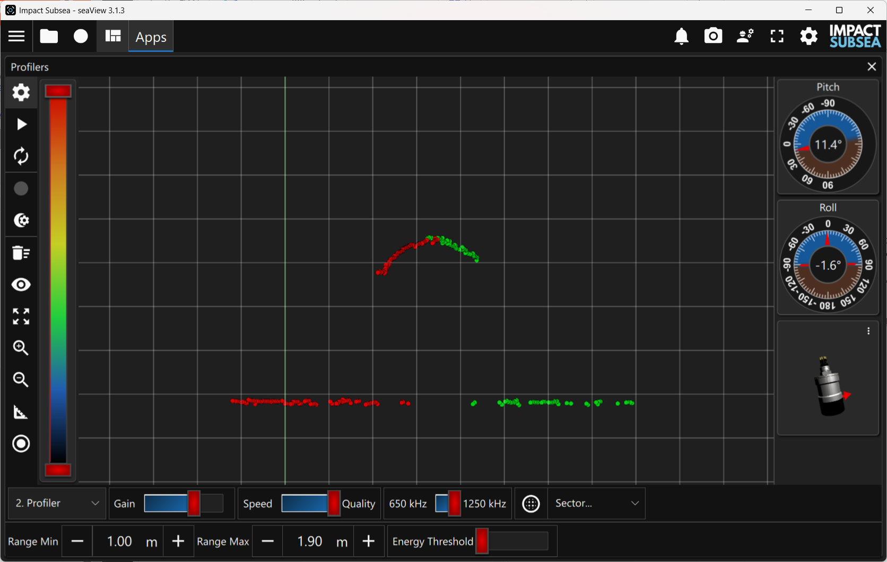Viewport: 887px width, 562px height.
Task: Open profiler settings gear in the sidebar
Action: [21, 92]
